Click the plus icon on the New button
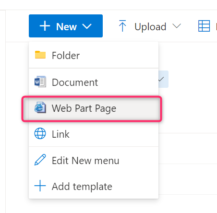The image size is (217, 213). point(45,26)
